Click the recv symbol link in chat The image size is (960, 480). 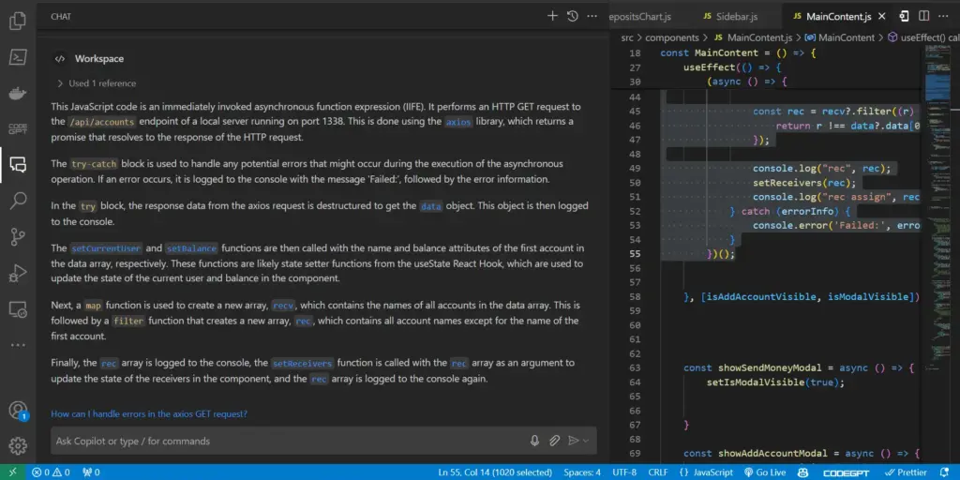[x=283, y=306]
